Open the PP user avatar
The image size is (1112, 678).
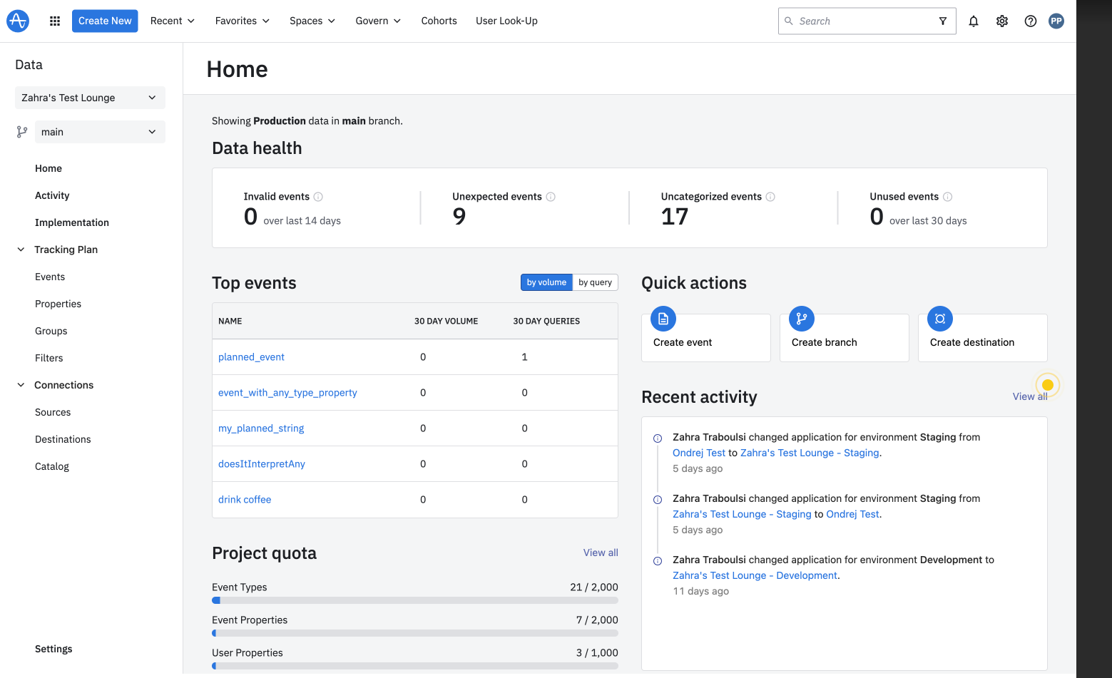[x=1056, y=21]
